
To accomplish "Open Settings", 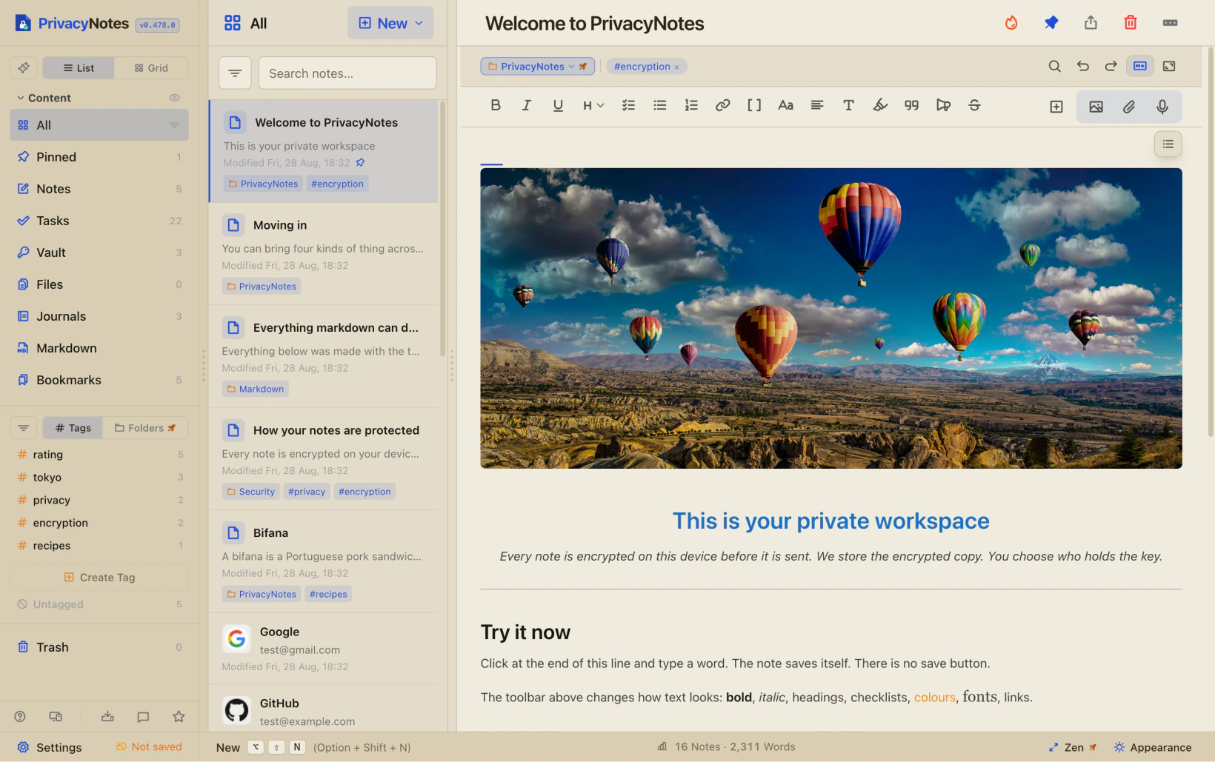I will [50, 747].
